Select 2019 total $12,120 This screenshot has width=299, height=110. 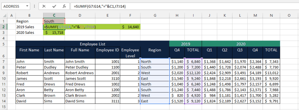pyautogui.click(x=193, y=73)
